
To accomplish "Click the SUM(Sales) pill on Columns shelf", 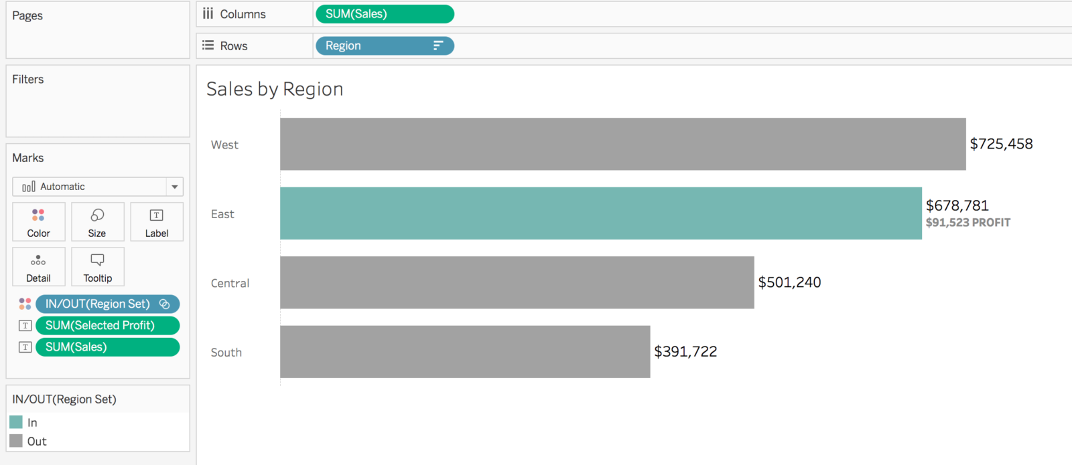I will (x=385, y=14).
